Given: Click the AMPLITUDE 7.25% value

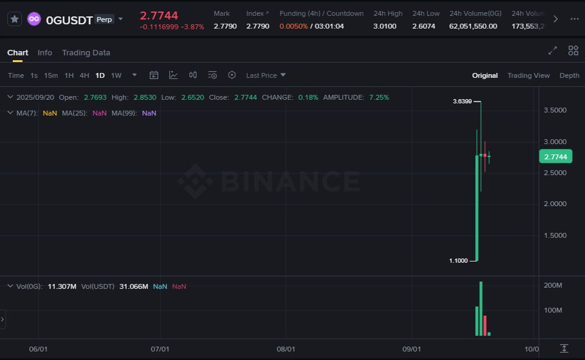Looking at the screenshot, I should 379,97.
